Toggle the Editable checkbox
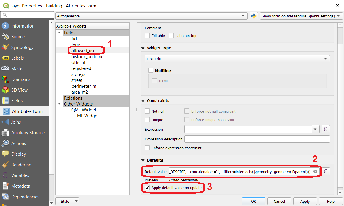The height and width of the screenshot is (206, 344). click(x=147, y=36)
